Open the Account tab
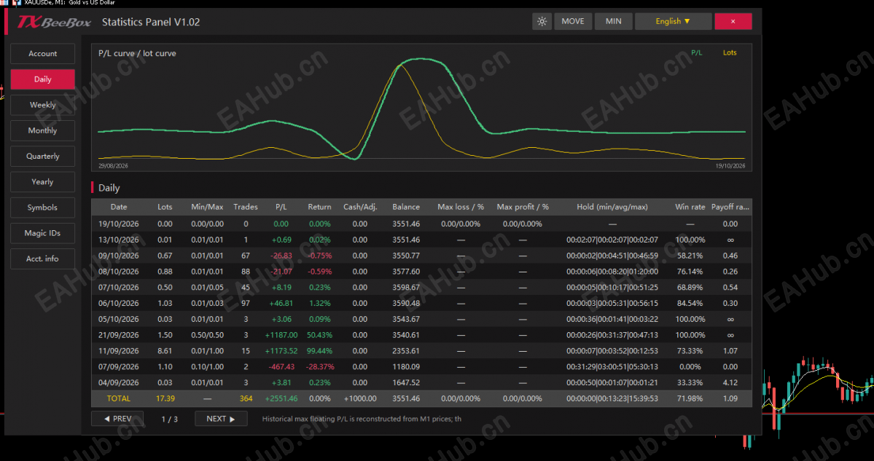Viewport: 874px width, 461px height. (42, 53)
